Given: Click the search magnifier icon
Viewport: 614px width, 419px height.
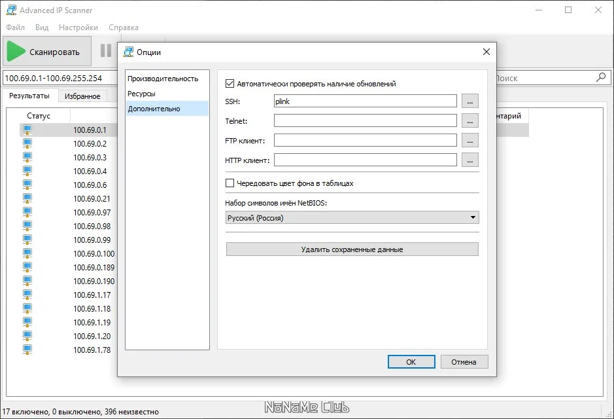Looking at the screenshot, I should tap(601, 77).
